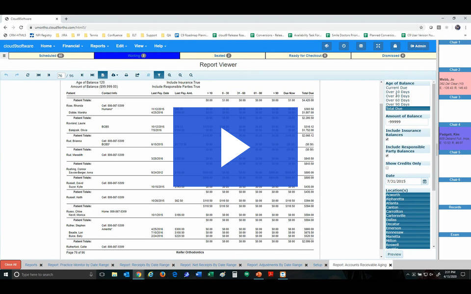Click the fullscreen expand icon in header
Image resolution: width=471 pixels, height=294 pixels.
(378, 46)
